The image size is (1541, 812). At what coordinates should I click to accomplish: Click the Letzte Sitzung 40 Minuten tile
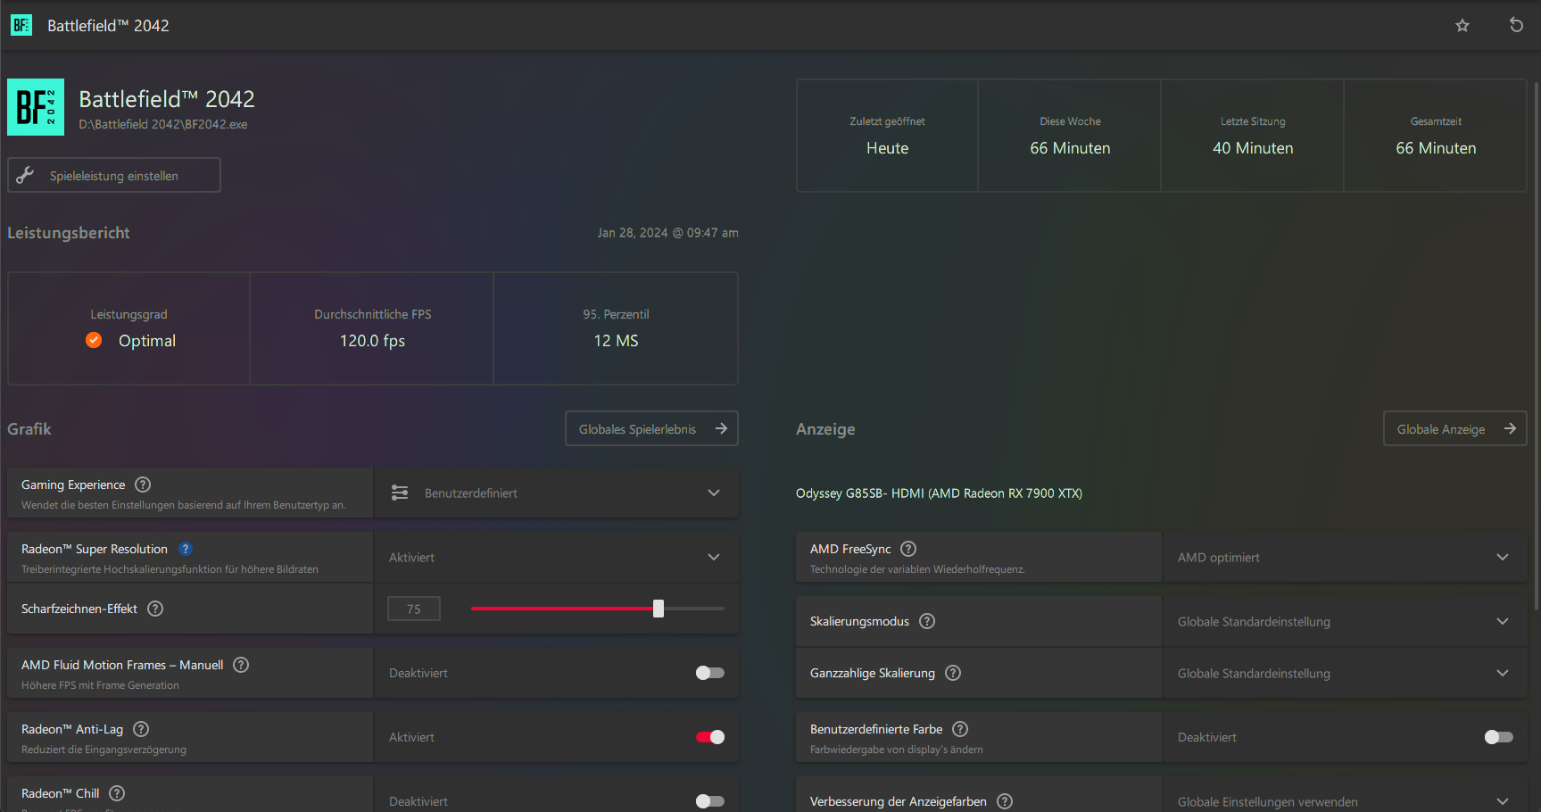(1253, 136)
